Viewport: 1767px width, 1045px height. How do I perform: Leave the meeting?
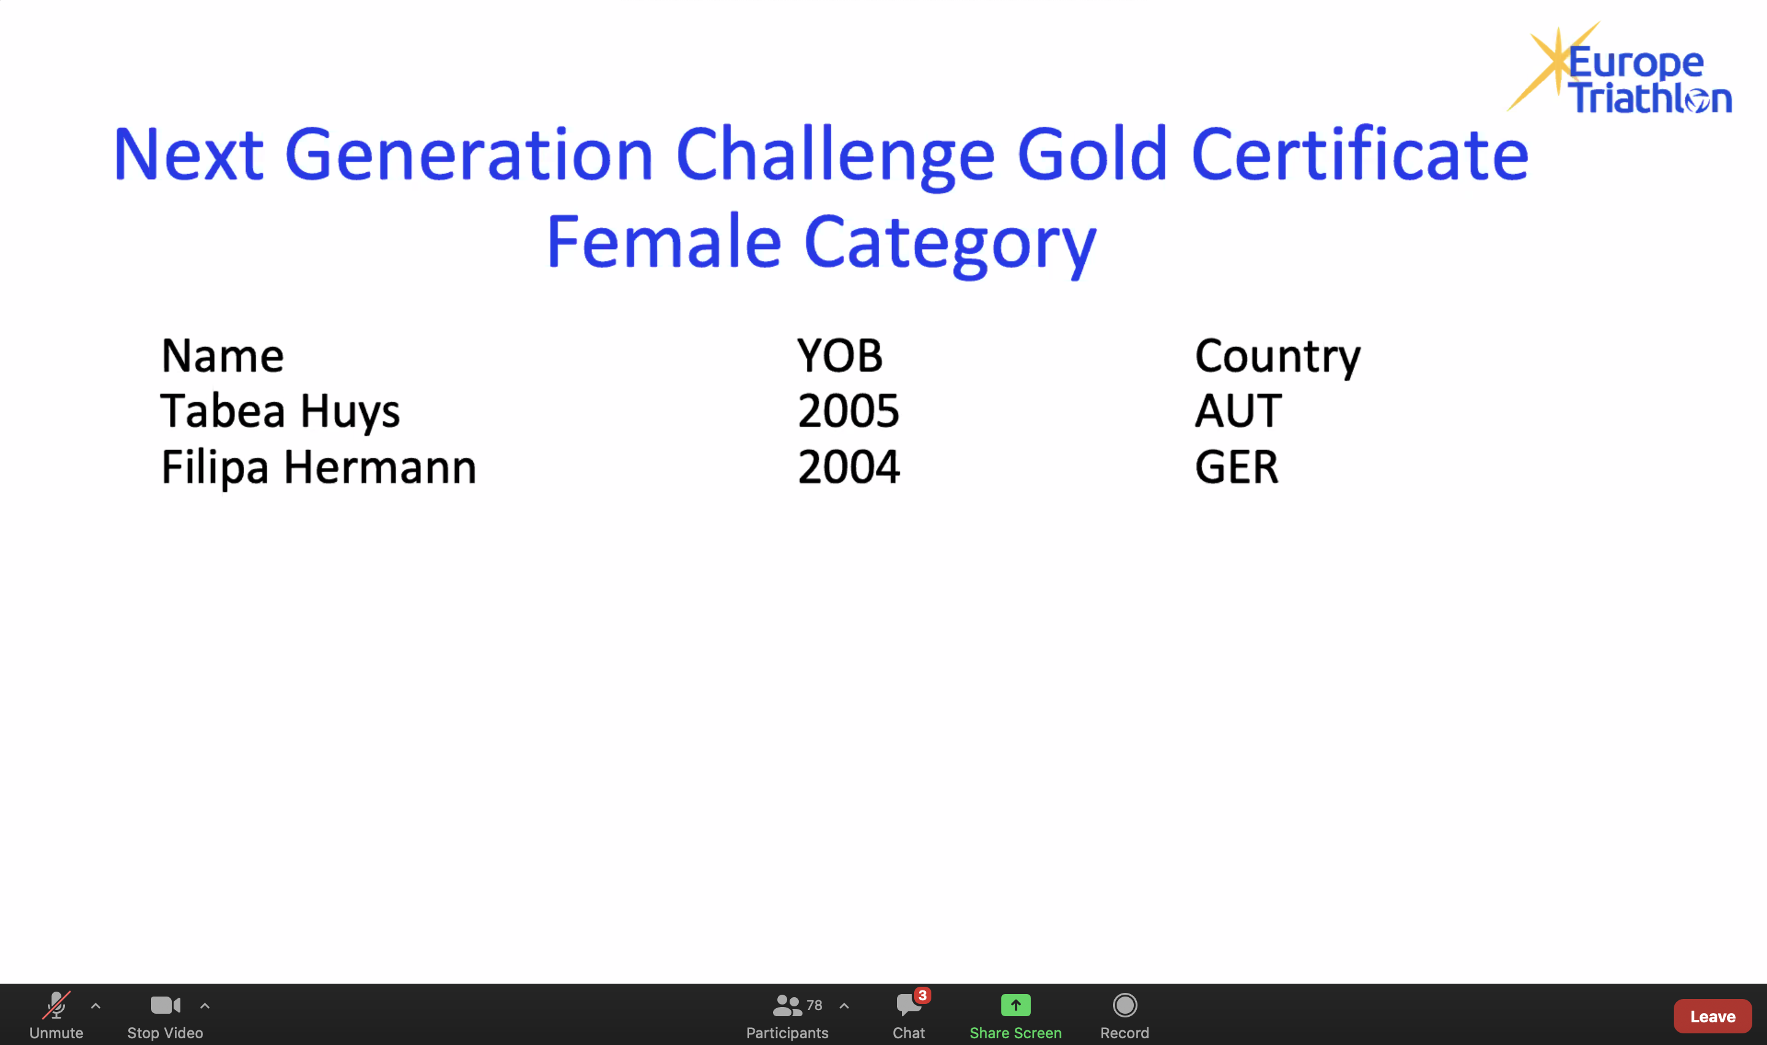(x=1712, y=1016)
